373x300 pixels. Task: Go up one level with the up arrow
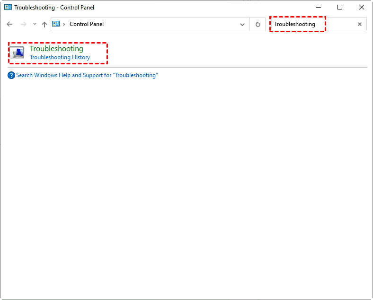pos(44,24)
